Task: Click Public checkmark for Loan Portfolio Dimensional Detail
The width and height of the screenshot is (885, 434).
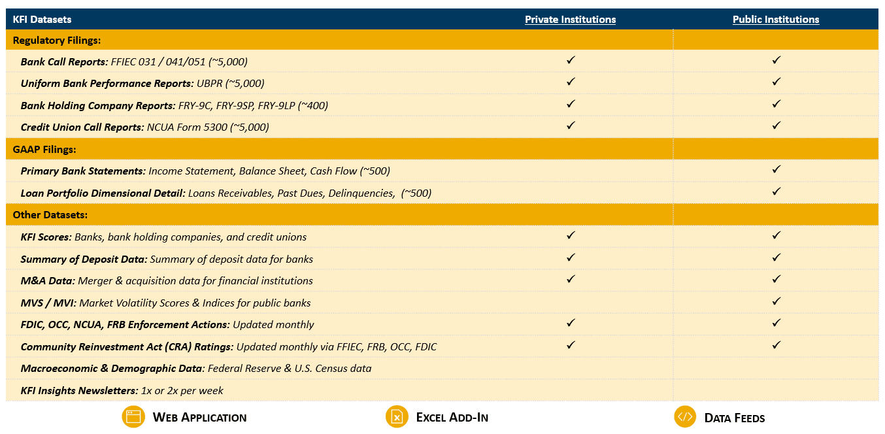Action: point(776,192)
